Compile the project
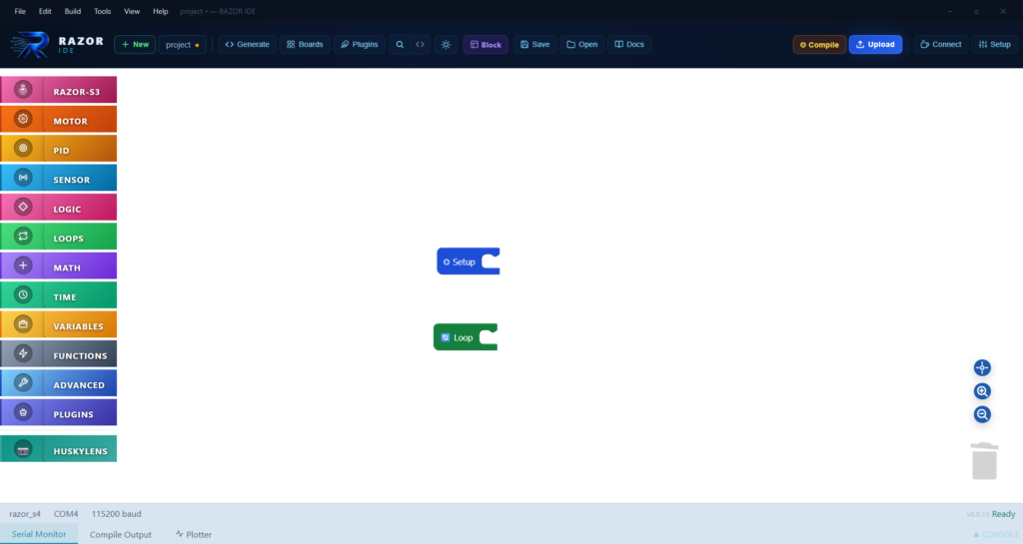 [x=819, y=44]
